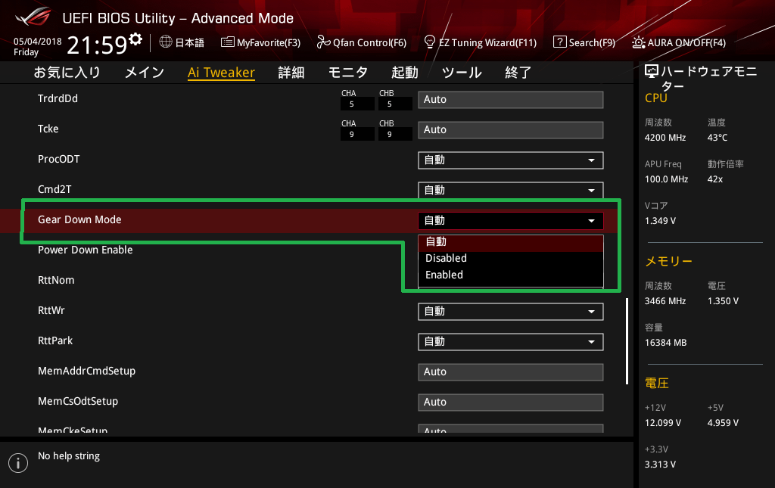The width and height of the screenshot is (775, 488).
Task: Click the Qfan Control fan icon
Action: [323, 42]
